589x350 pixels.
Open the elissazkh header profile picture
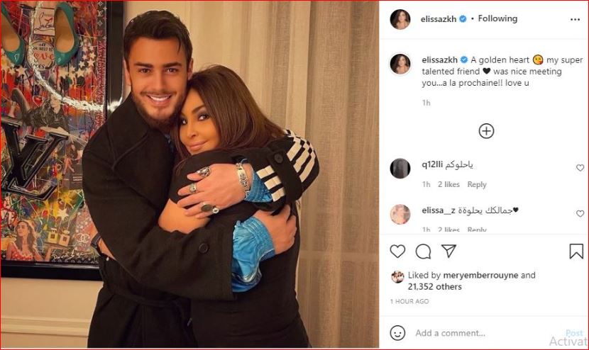(x=400, y=19)
